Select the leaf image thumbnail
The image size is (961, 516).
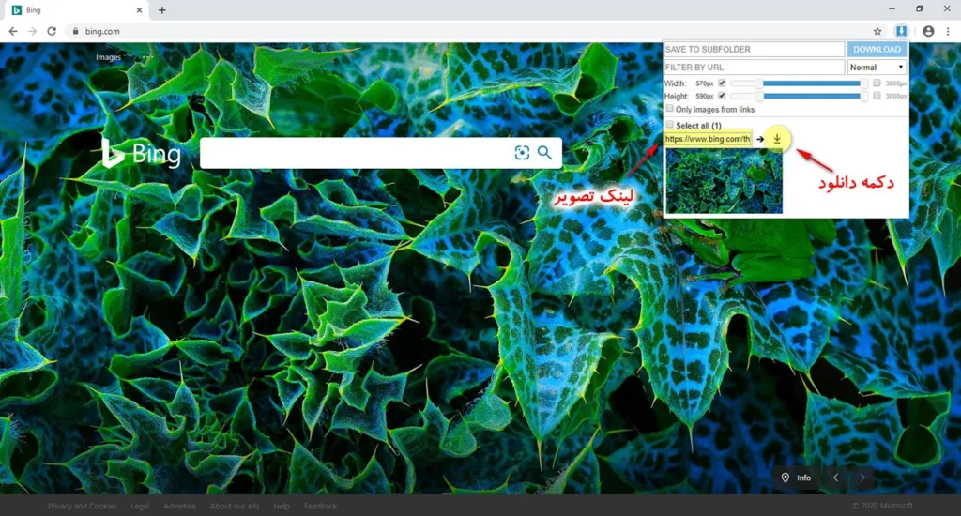[724, 181]
